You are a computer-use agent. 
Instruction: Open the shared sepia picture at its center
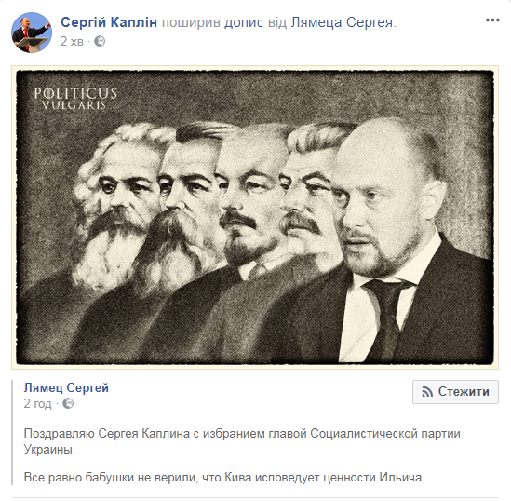(x=255, y=217)
